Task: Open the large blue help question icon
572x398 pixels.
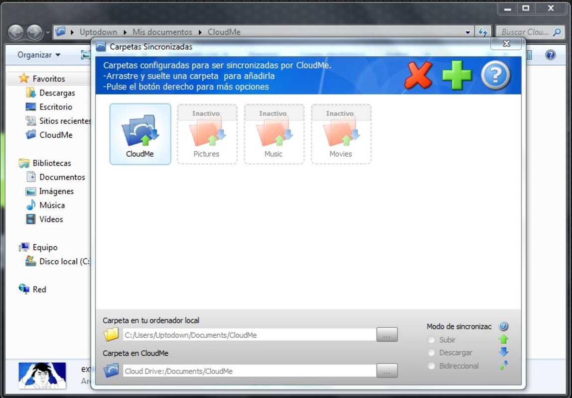Action: tap(495, 76)
